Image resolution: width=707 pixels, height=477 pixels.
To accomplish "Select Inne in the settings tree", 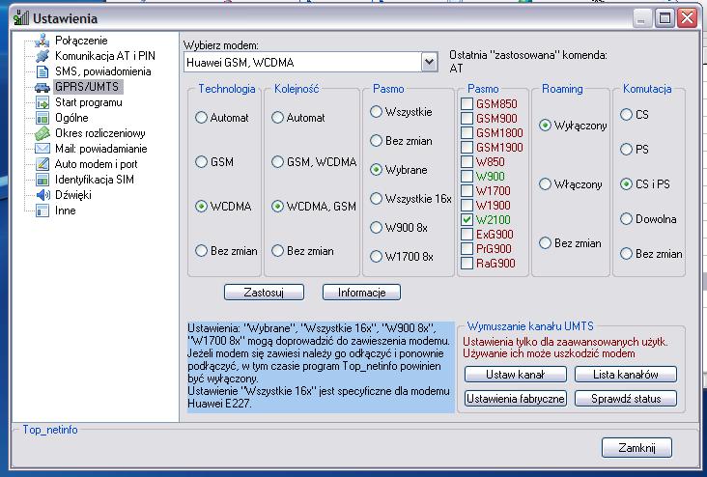I will point(65,210).
